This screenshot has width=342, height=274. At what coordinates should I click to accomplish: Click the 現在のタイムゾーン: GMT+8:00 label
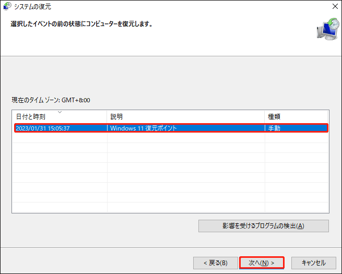pos(51,100)
